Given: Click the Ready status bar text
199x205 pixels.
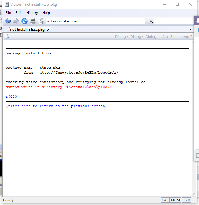Looking at the screenshot, I should click(8, 200).
